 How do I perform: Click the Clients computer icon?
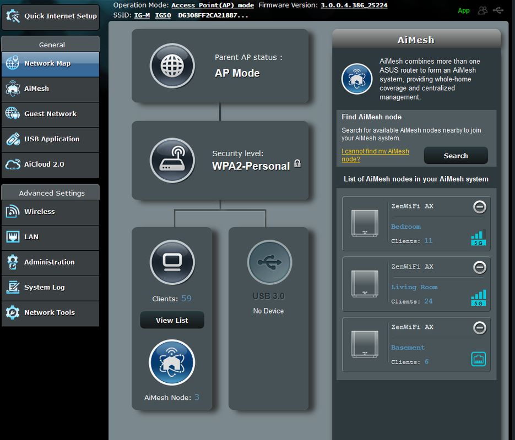coord(172,262)
